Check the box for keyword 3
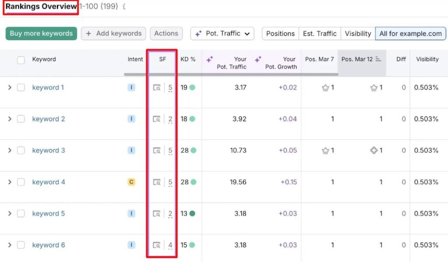448x262 pixels. [21, 150]
